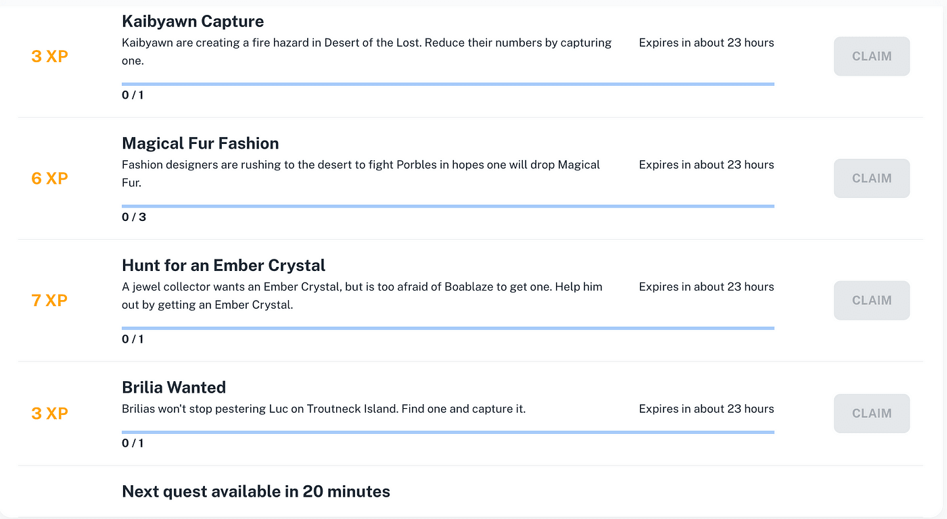
Task: Claim the Brilia Wanted quest reward
Action: [x=871, y=413]
